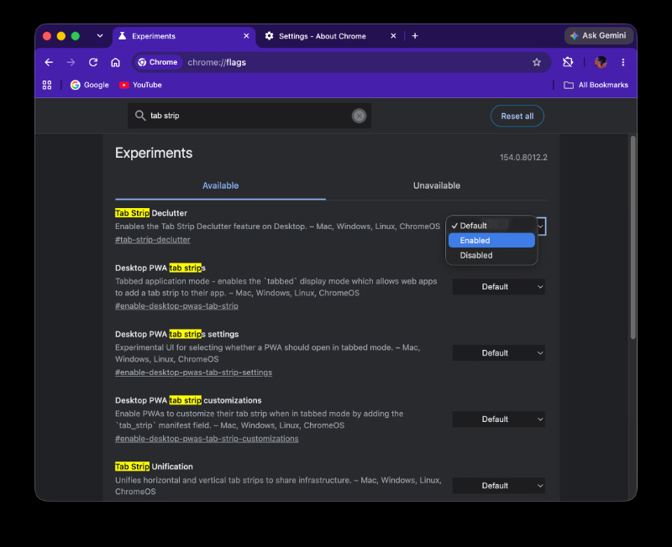This screenshot has width=672, height=547.
Task: Click the Tab Strip Unification title
Action: pyautogui.click(x=154, y=466)
